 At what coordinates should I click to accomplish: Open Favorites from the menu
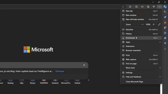pos(141,30)
